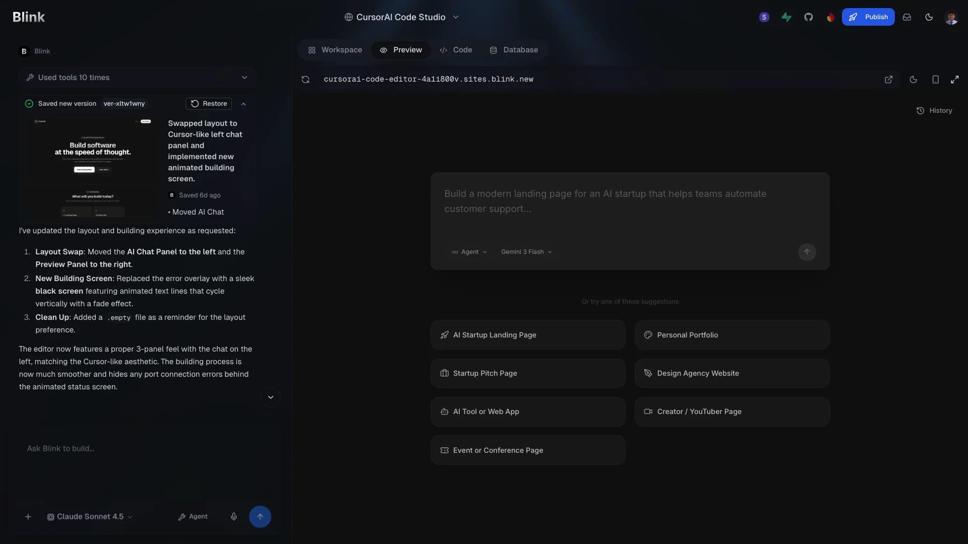This screenshot has width=968, height=544.
Task: Add an attachment with the plus icon
Action: pos(28,516)
